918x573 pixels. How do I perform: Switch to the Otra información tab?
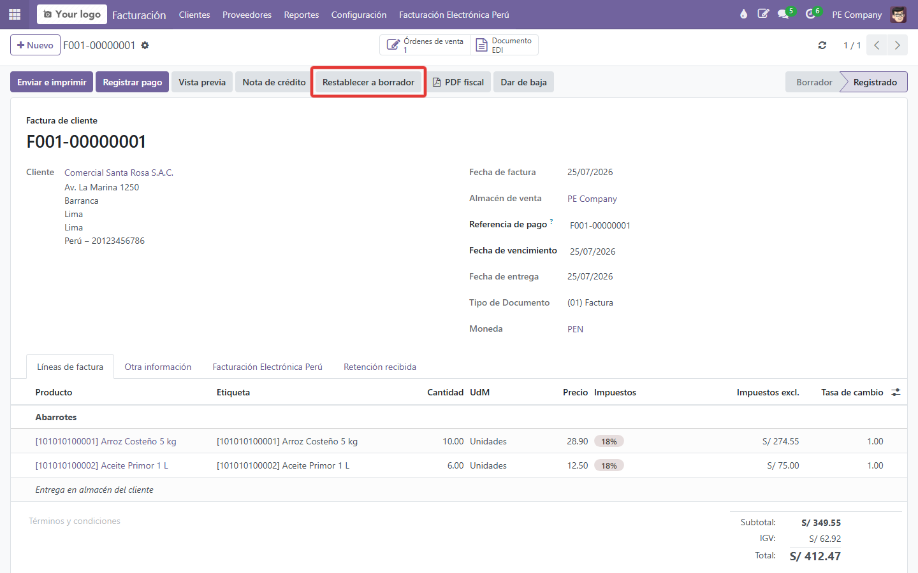pos(158,367)
